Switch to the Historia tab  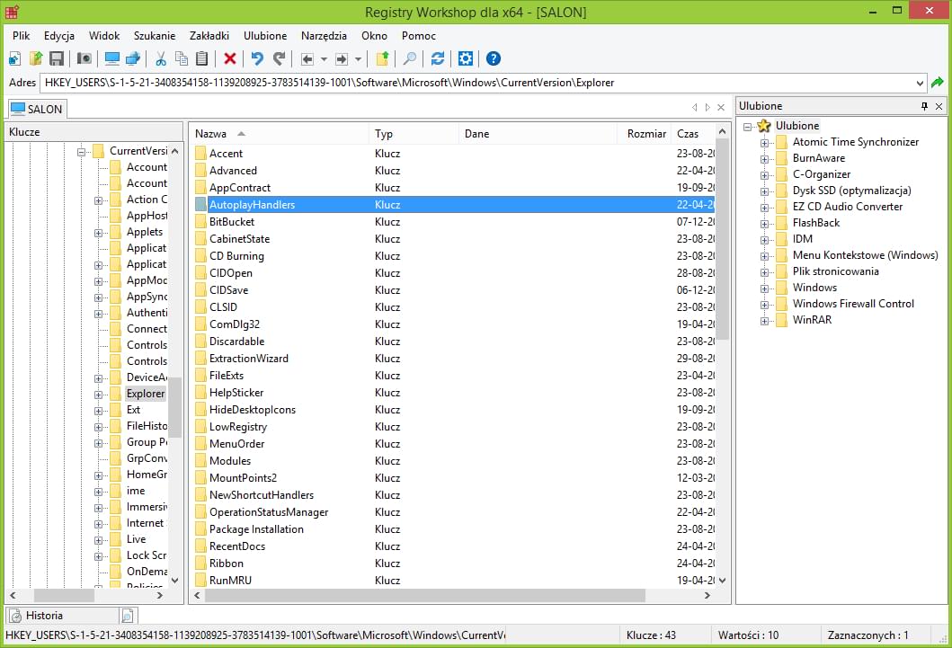point(44,616)
